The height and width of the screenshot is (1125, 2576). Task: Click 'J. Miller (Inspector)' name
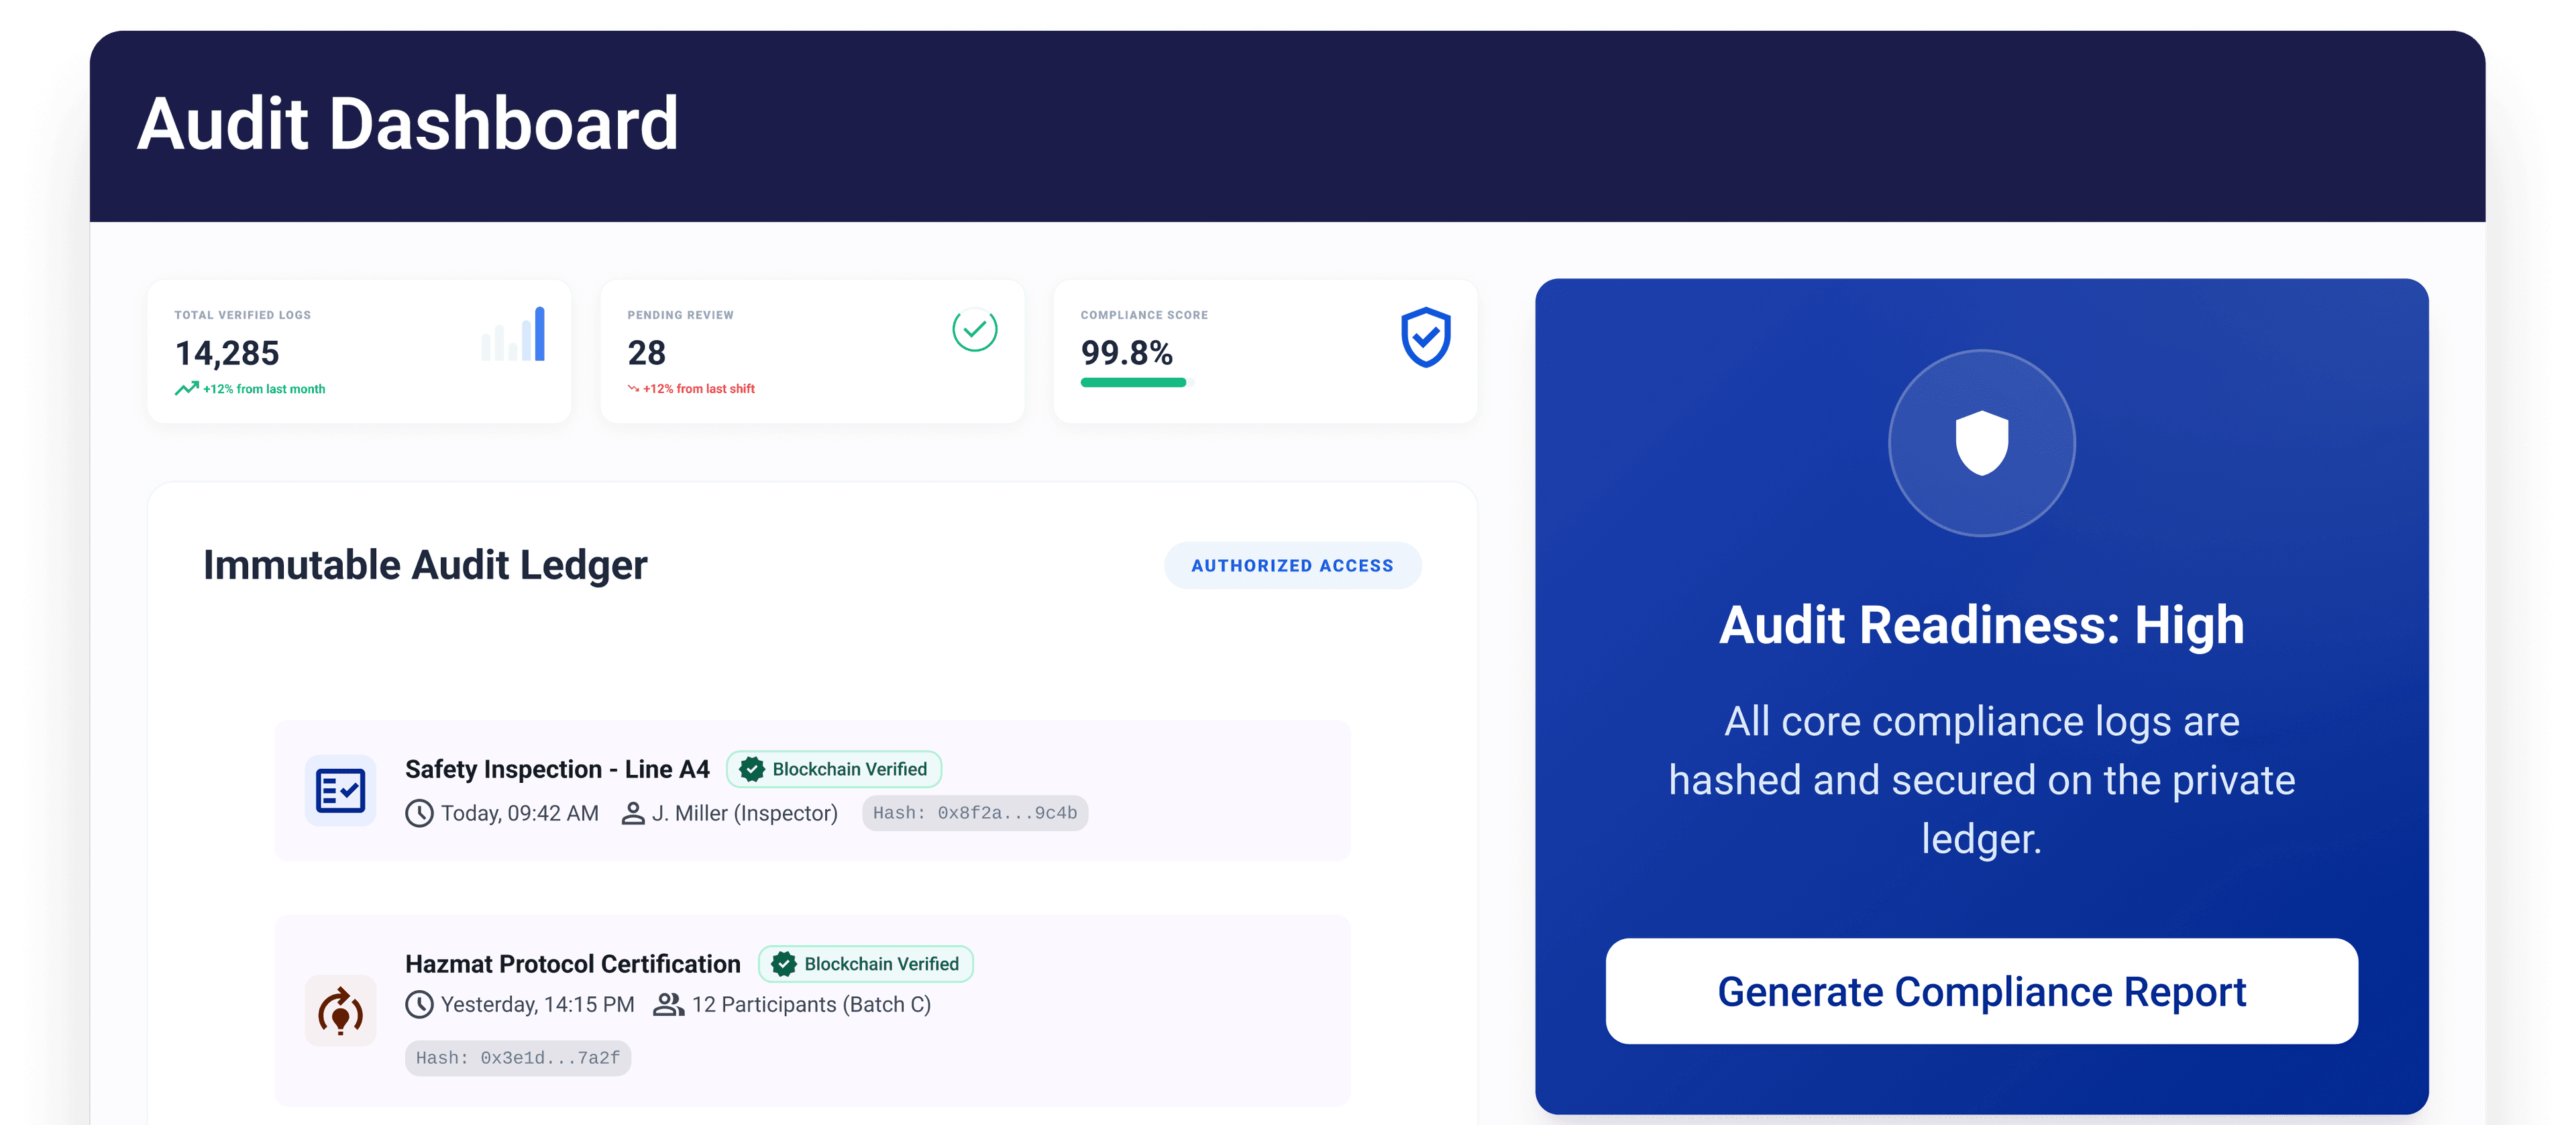tap(745, 813)
